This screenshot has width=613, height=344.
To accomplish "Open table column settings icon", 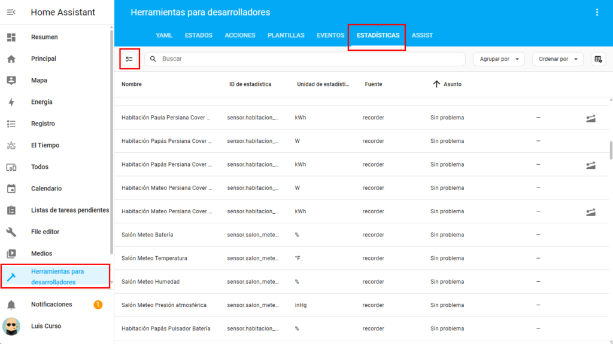I will tap(598, 59).
